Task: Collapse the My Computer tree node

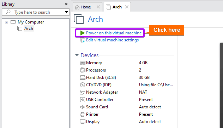Action: [6, 22]
